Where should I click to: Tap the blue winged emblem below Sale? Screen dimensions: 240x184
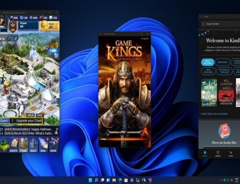click(x=56, y=55)
